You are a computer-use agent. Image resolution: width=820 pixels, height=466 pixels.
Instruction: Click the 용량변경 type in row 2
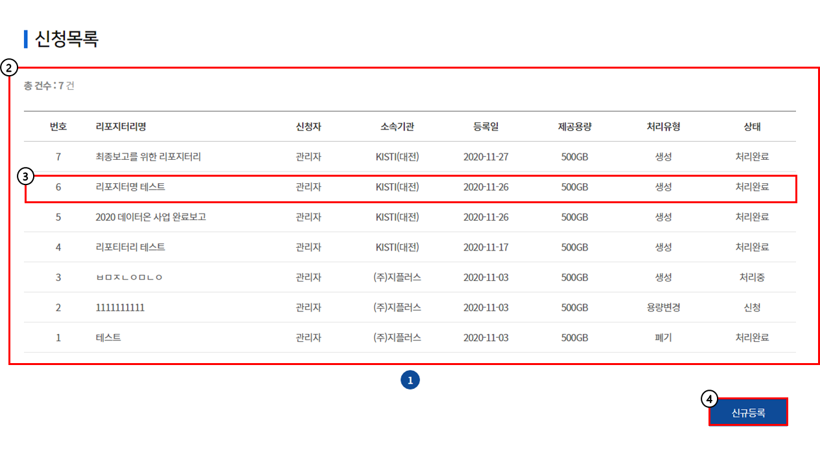[663, 307]
